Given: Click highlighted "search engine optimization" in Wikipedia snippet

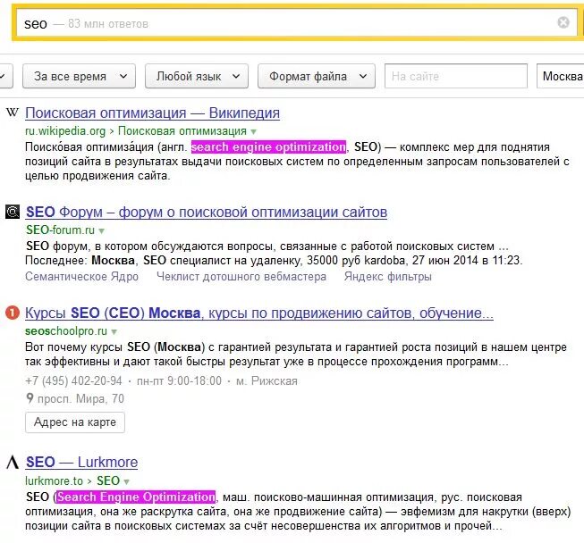Looking at the screenshot, I should pos(268,146).
